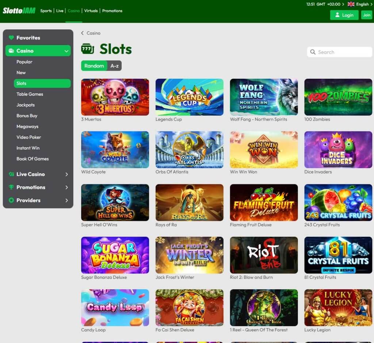Expand the Providers section
The height and width of the screenshot is (343, 374).
[x=68, y=200]
